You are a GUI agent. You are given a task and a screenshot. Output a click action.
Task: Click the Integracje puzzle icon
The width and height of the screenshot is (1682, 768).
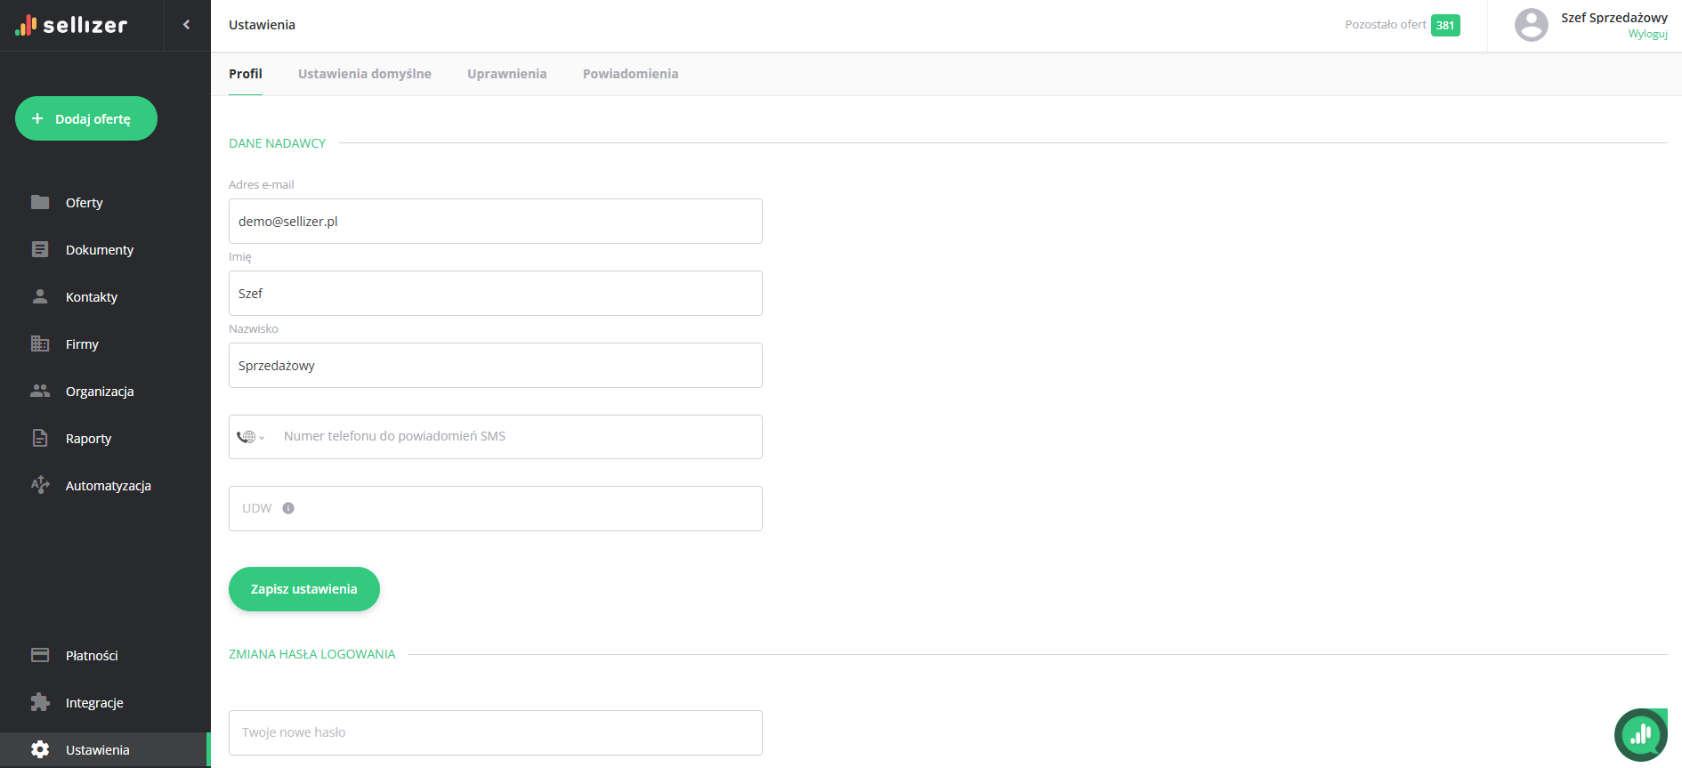click(x=40, y=702)
